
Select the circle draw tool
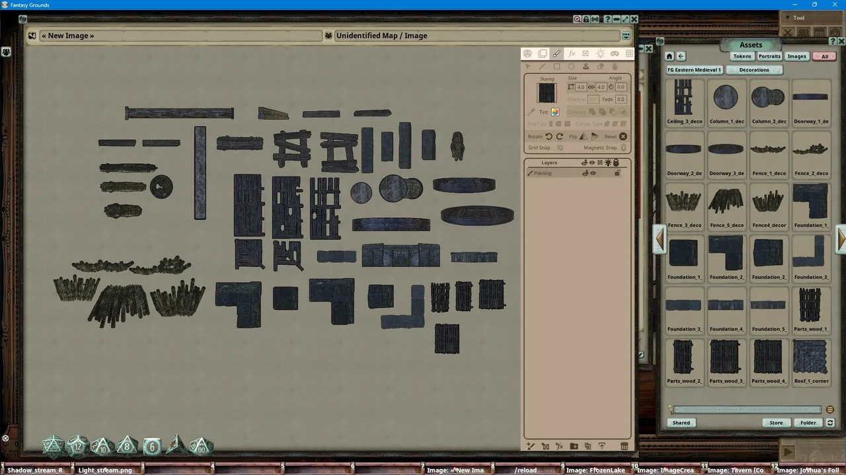(571, 66)
